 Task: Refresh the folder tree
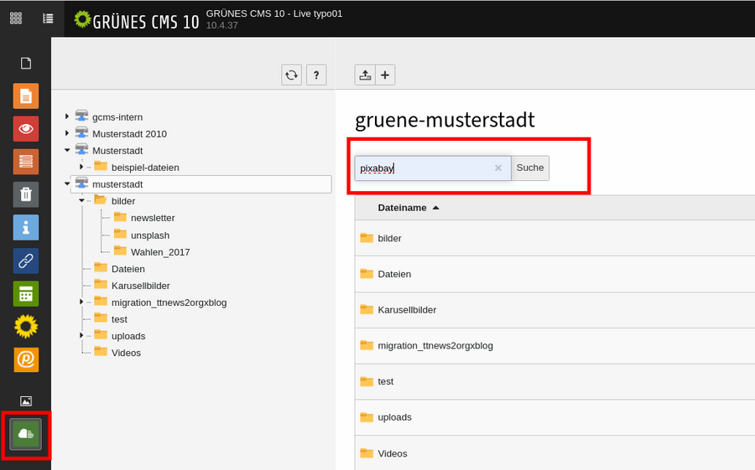[x=291, y=75]
